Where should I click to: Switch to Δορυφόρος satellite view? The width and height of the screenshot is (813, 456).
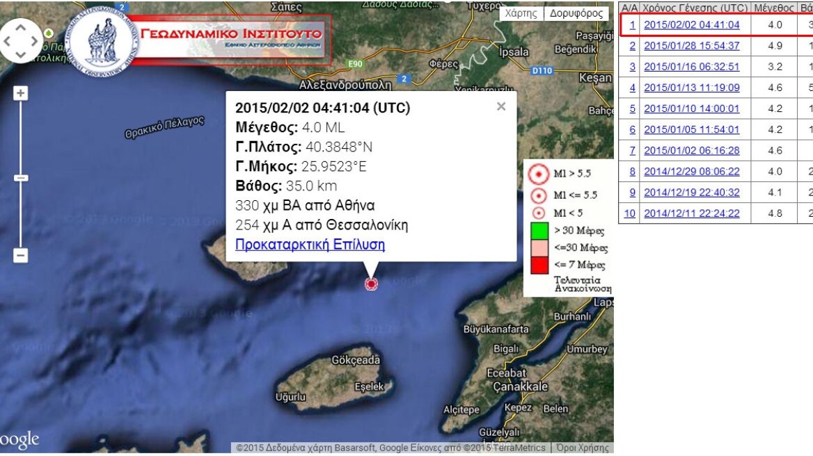[576, 13]
